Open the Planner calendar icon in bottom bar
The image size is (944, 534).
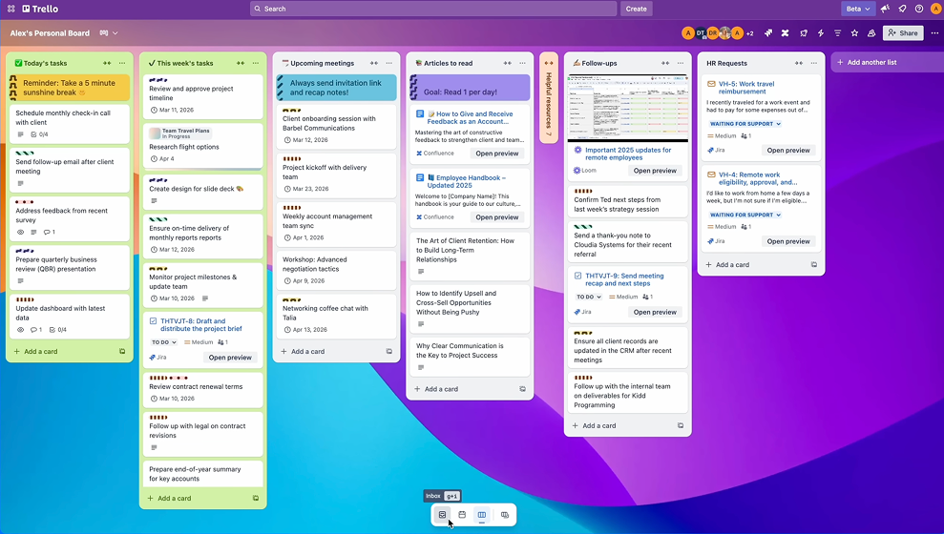(x=462, y=515)
